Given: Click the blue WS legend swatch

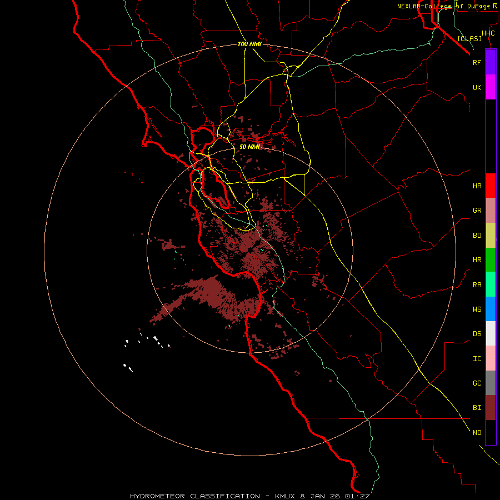Looking at the screenshot, I should tap(491, 309).
